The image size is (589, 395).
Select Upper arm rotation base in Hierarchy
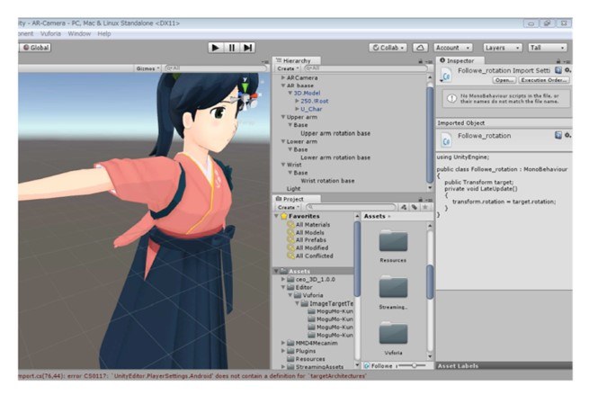(x=335, y=133)
